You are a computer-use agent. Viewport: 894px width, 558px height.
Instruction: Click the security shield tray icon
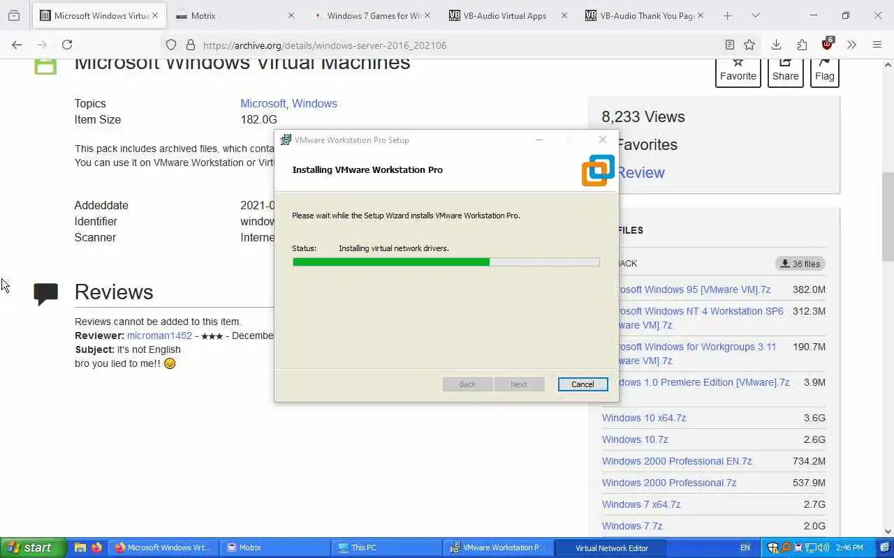click(773, 548)
